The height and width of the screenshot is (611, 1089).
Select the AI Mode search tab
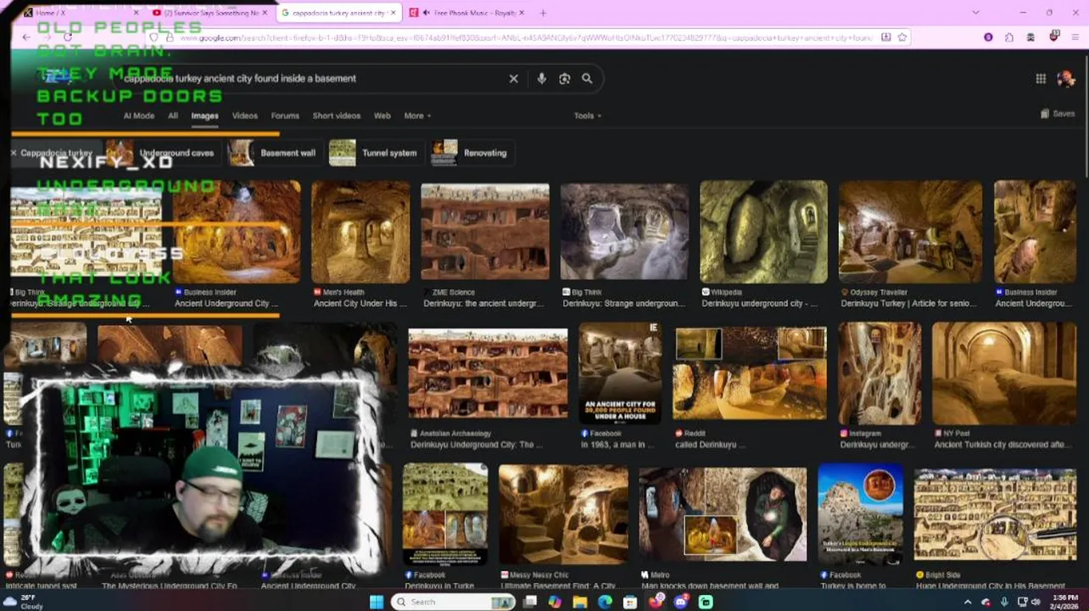pyautogui.click(x=139, y=115)
